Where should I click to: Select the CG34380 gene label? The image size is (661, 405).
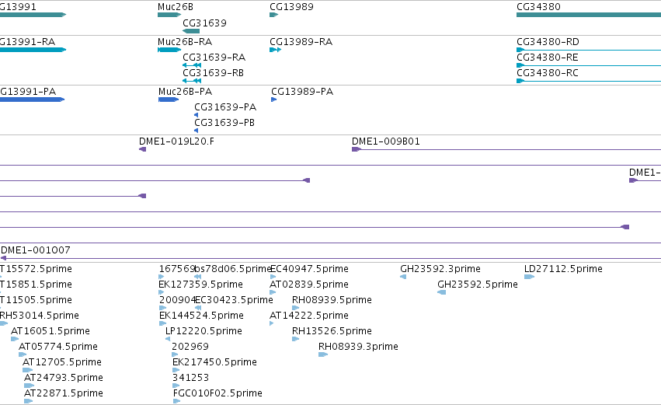point(538,7)
